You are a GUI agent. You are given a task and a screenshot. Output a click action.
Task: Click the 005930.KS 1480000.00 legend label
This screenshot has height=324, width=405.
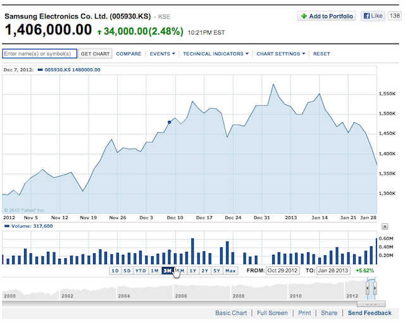tap(72, 70)
